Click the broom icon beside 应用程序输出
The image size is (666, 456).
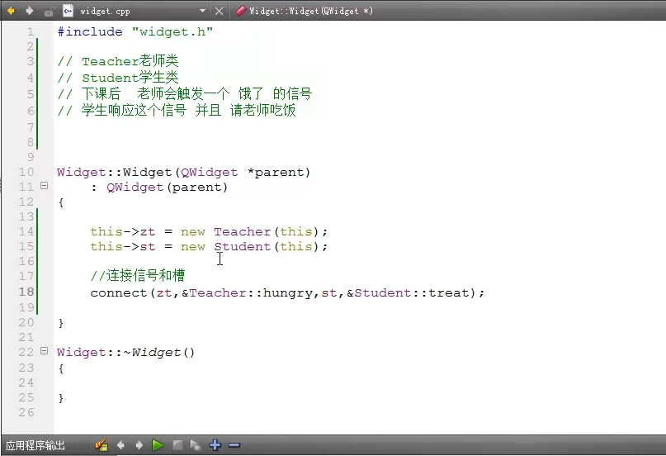pos(101,445)
